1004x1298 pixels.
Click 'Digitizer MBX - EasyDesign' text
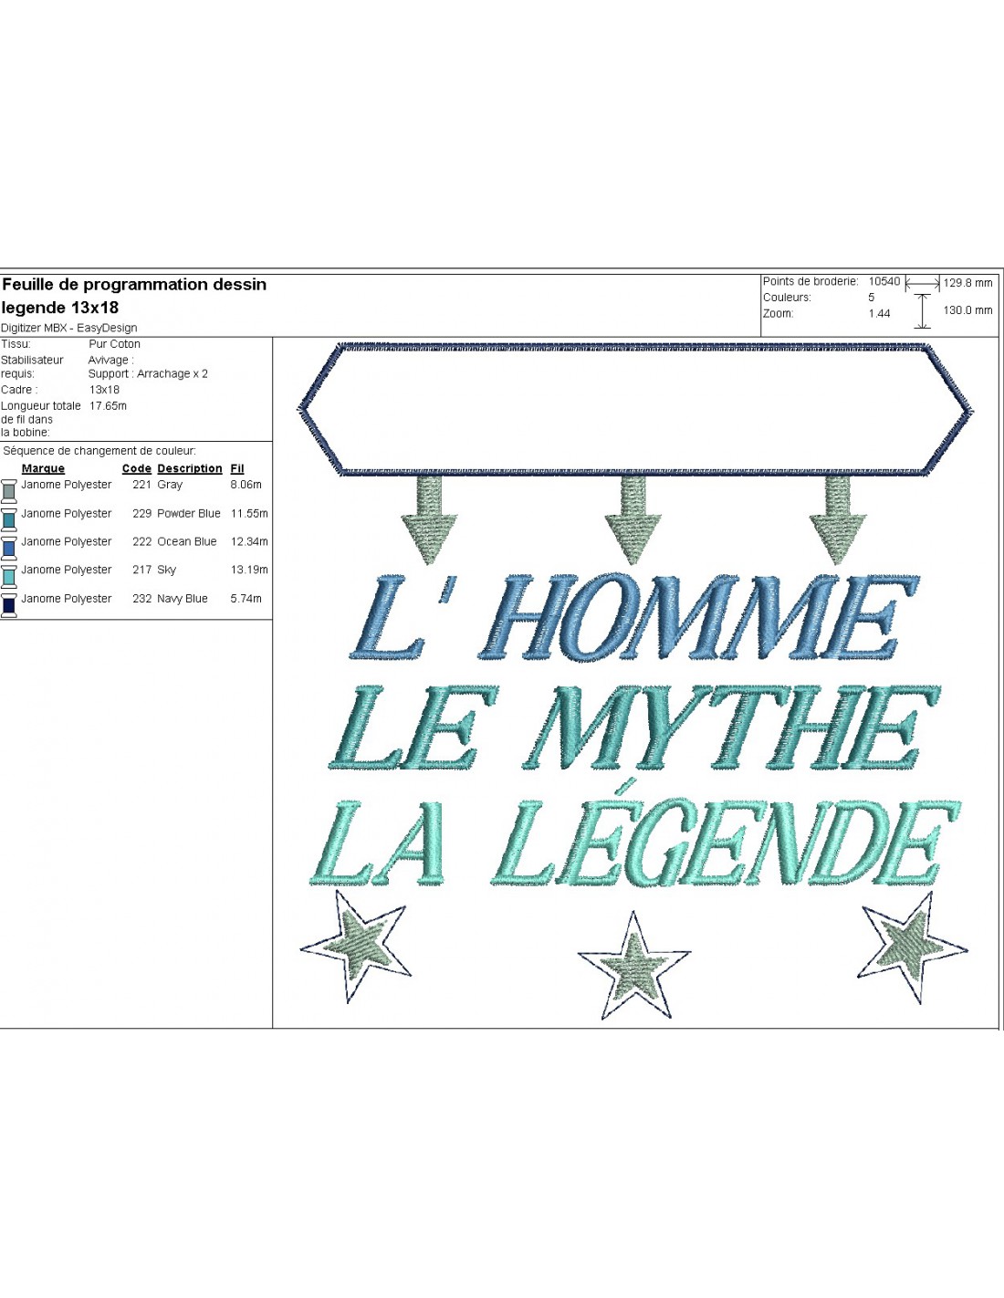pyautogui.click(x=69, y=328)
